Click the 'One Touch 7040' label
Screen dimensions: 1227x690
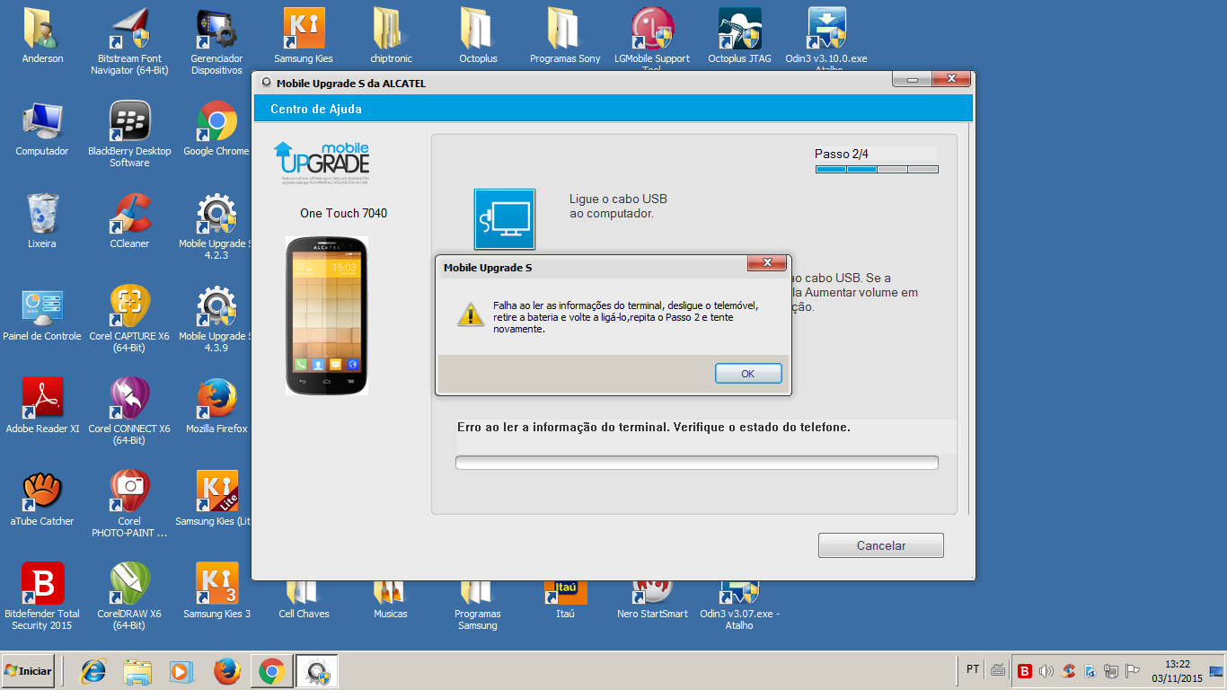(344, 213)
